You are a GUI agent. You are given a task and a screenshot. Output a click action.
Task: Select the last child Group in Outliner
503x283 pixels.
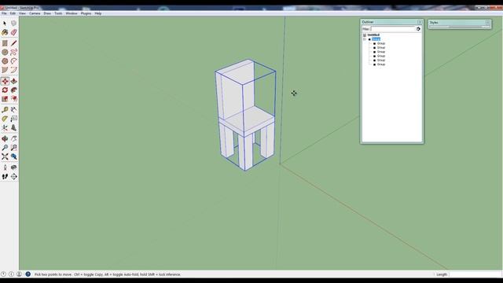(380, 64)
